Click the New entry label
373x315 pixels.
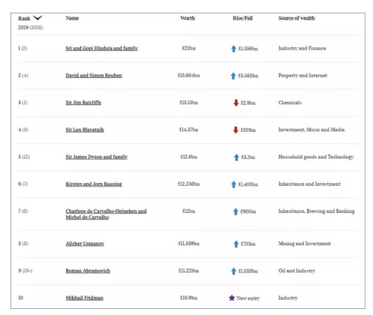pos(248,298)
